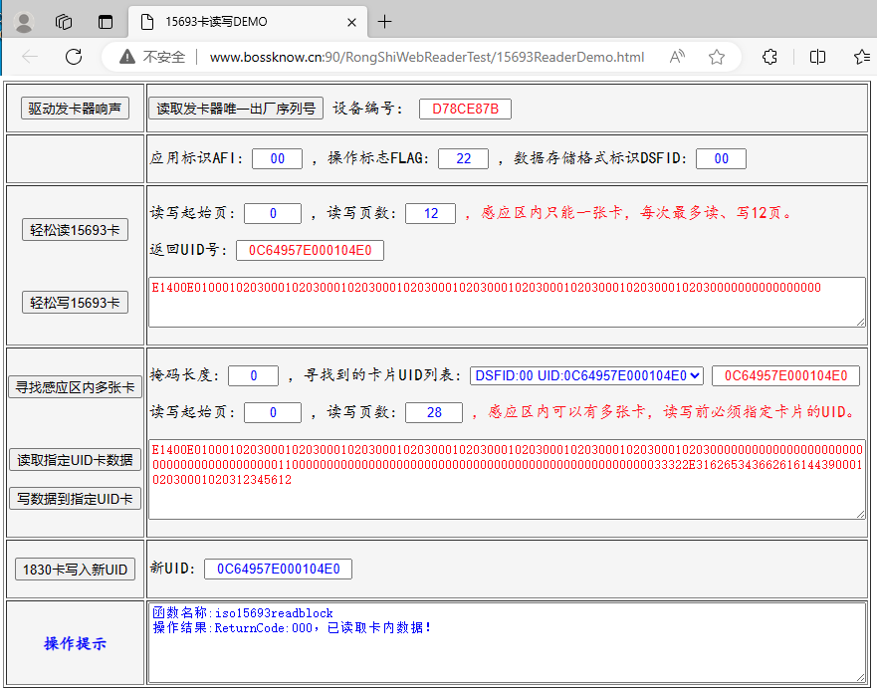Click 轻松写15693卡 button
877x689 pixels.
pos(75,303)
